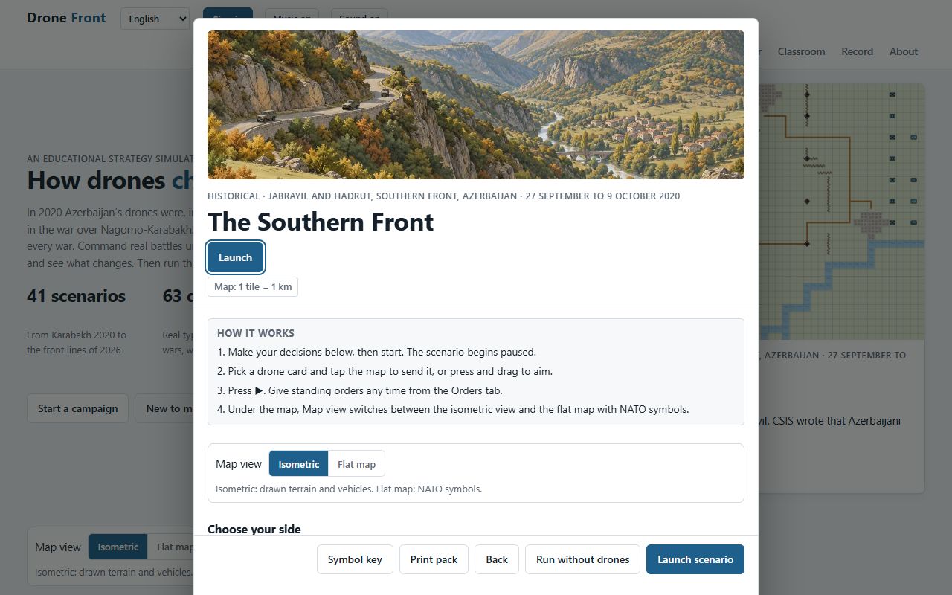Click the scenario grid map thumbnail
The width and height of the screenshot is (952, 595).
click(842, 211)
